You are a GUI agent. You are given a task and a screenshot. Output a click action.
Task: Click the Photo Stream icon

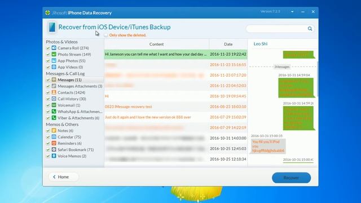(54, 54)
